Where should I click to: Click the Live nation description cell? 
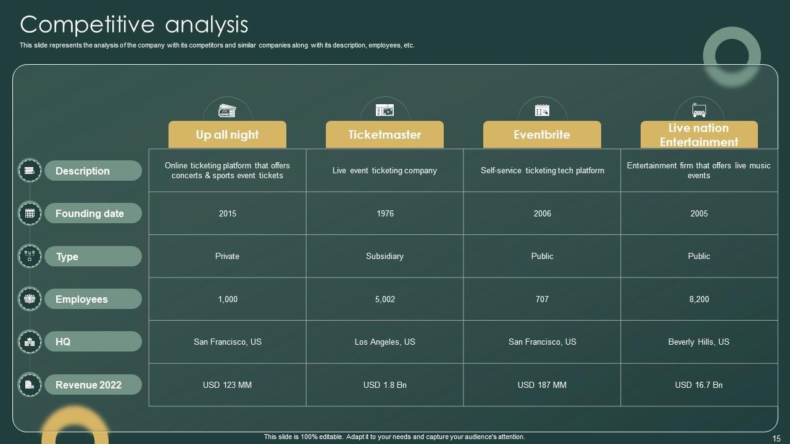point(699,170)
